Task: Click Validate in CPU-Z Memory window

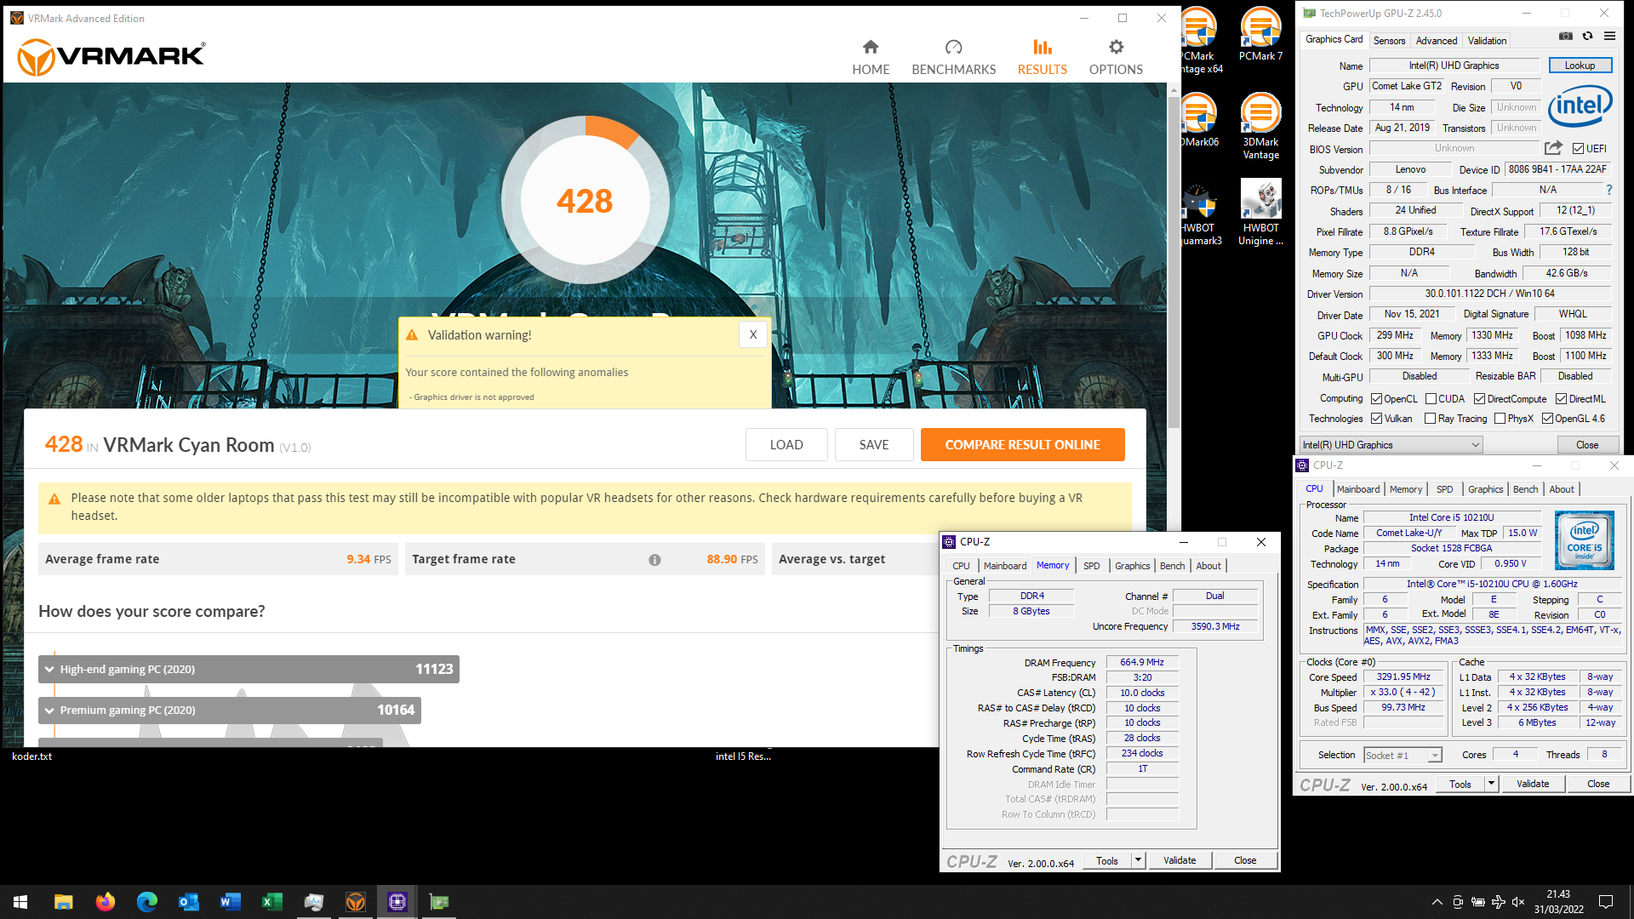Action: [x=1180, y=860]
